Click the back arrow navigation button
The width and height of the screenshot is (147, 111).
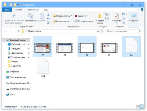6,31
